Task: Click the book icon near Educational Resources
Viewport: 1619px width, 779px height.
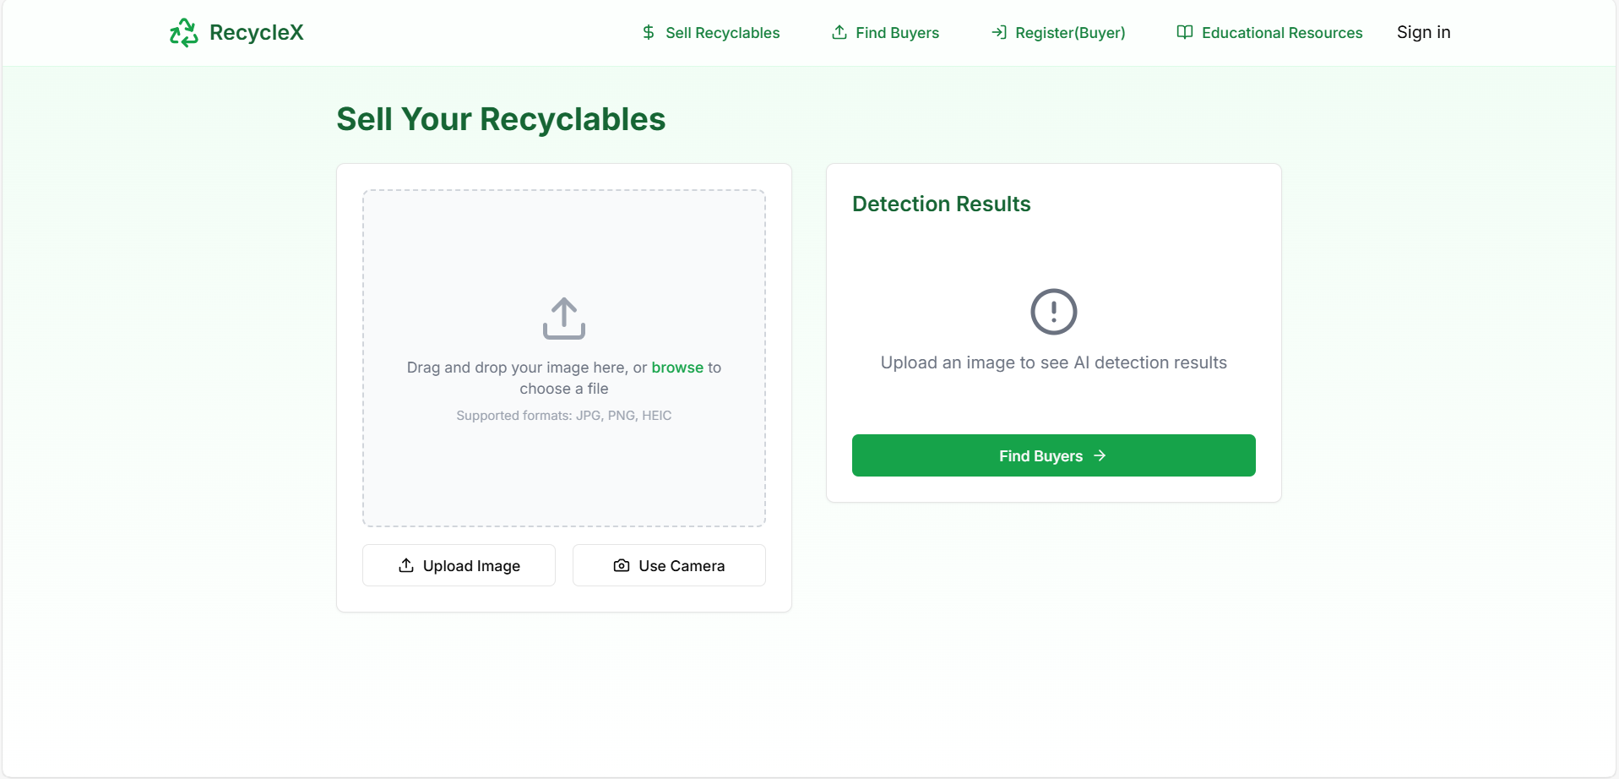Action: (1184, 32)
